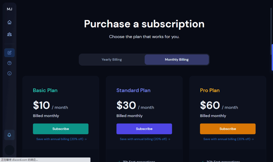Click the Pro Plan heading
Viewport: 273px width, 162px height.
(x=210, y=91)
